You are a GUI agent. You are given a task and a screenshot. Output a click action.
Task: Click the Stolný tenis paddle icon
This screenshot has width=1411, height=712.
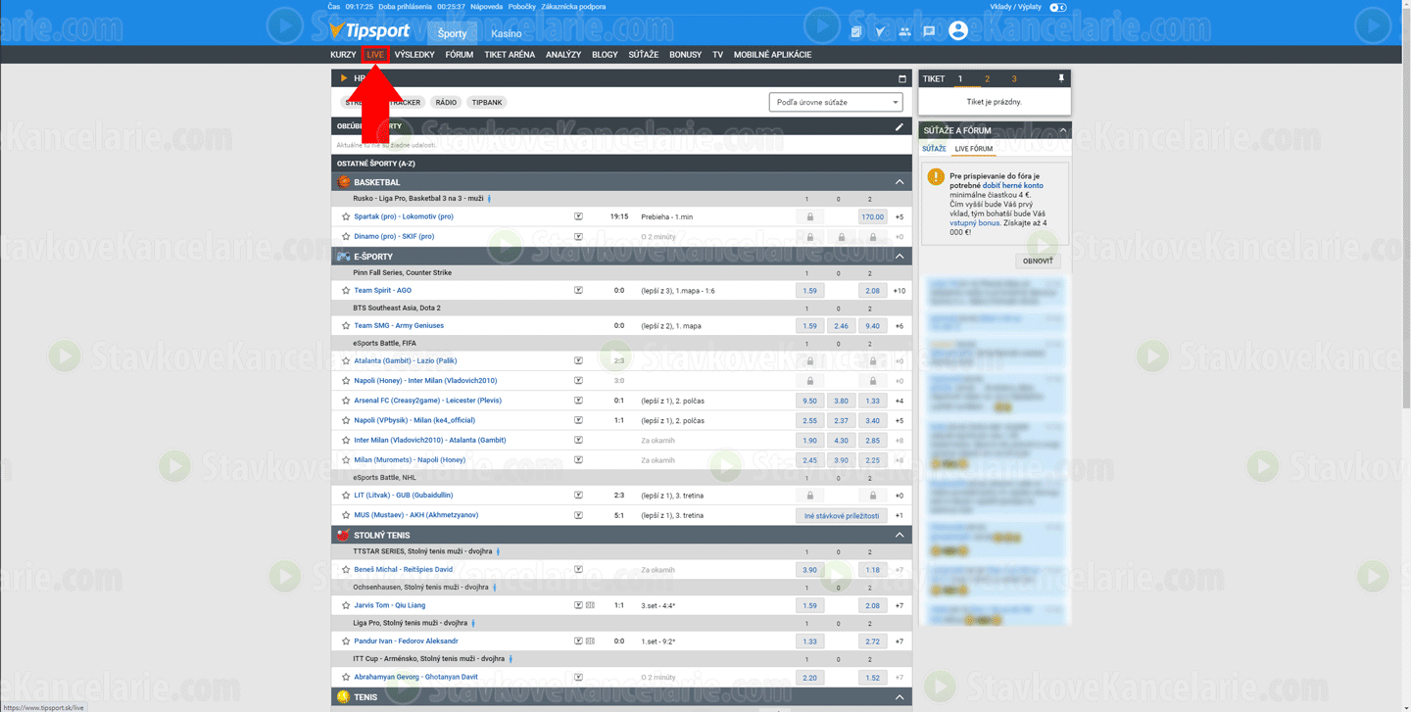343,536
